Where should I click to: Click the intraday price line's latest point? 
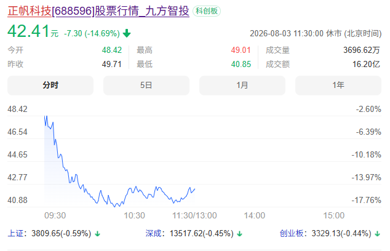[195, 189]
